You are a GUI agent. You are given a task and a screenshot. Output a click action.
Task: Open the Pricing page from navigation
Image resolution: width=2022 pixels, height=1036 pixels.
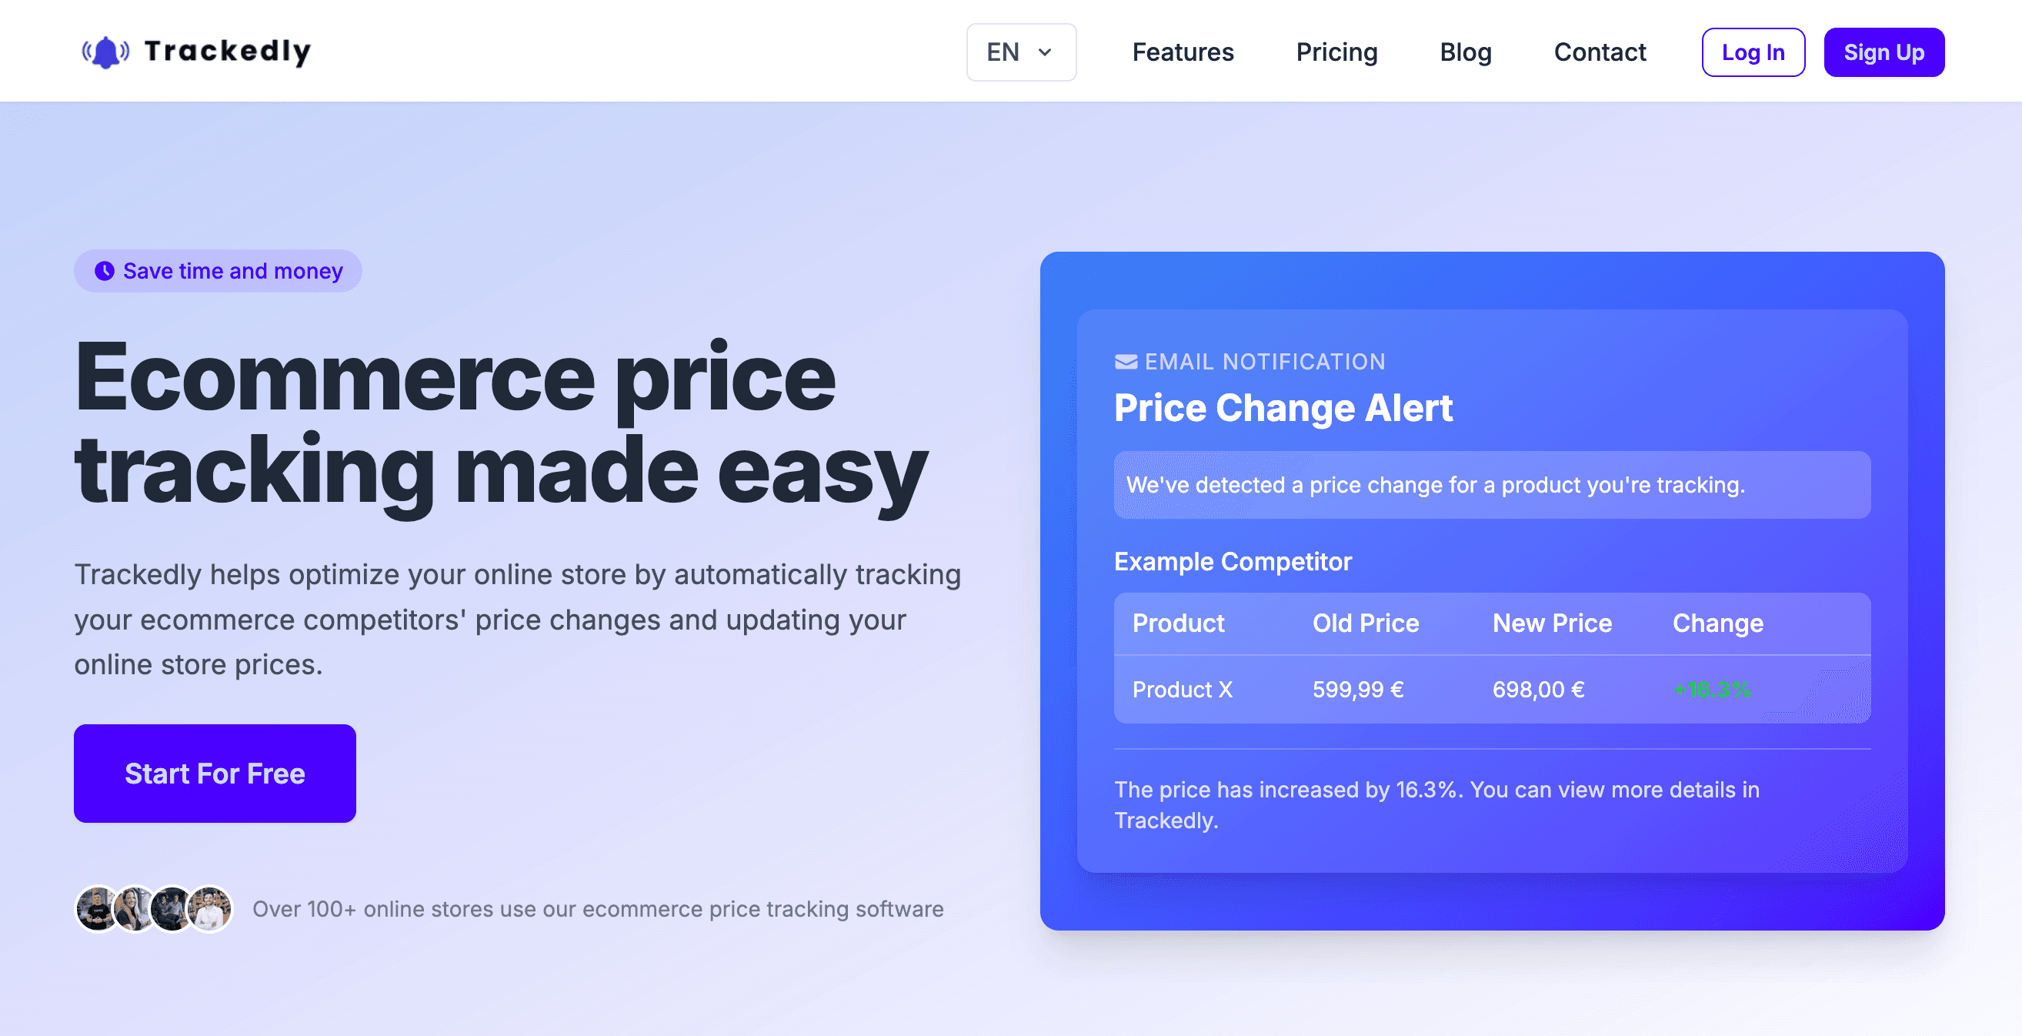point(1336,52)
